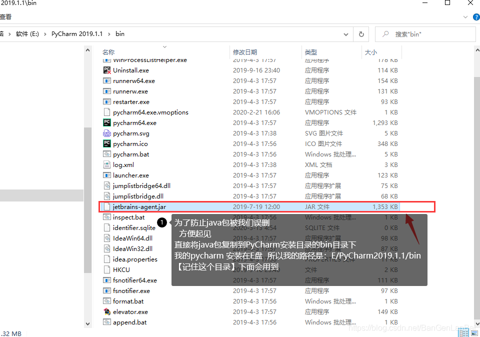This screenshot has height=337, width=480.
Task: Click the VMOPTIONS 文件 type cell
Action: tap(330, 112)
